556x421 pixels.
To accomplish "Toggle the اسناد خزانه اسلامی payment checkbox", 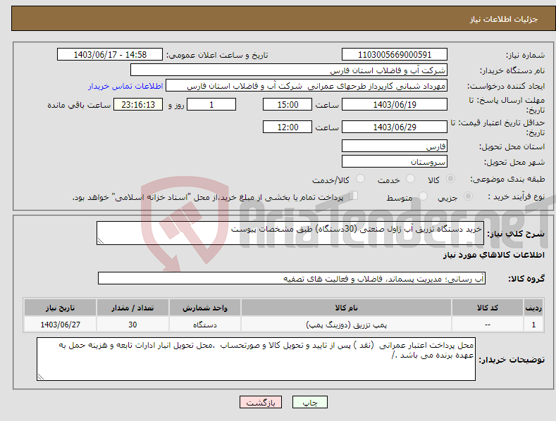I will tap(353, 196).
